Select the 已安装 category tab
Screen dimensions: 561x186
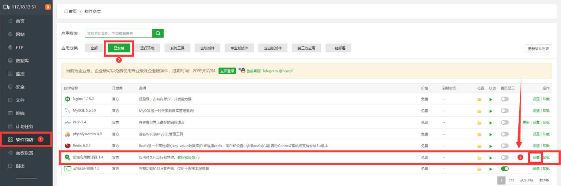coord(119,48)
